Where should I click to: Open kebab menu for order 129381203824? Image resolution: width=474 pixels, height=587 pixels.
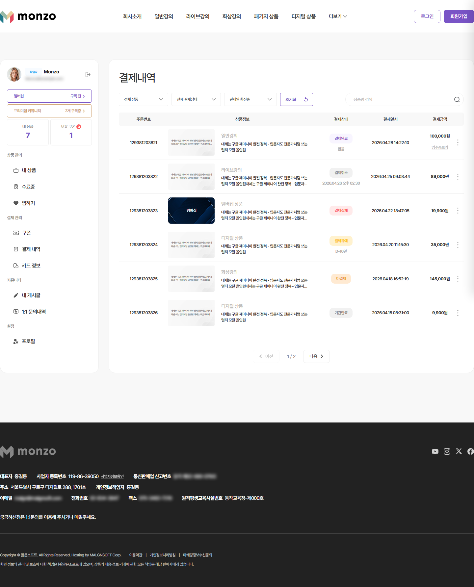(458, 245)
